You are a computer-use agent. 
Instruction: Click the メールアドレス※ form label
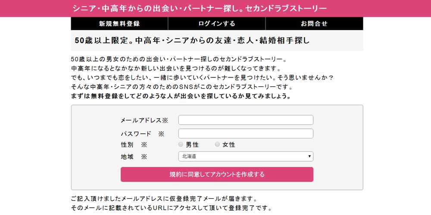pos(144,120)
